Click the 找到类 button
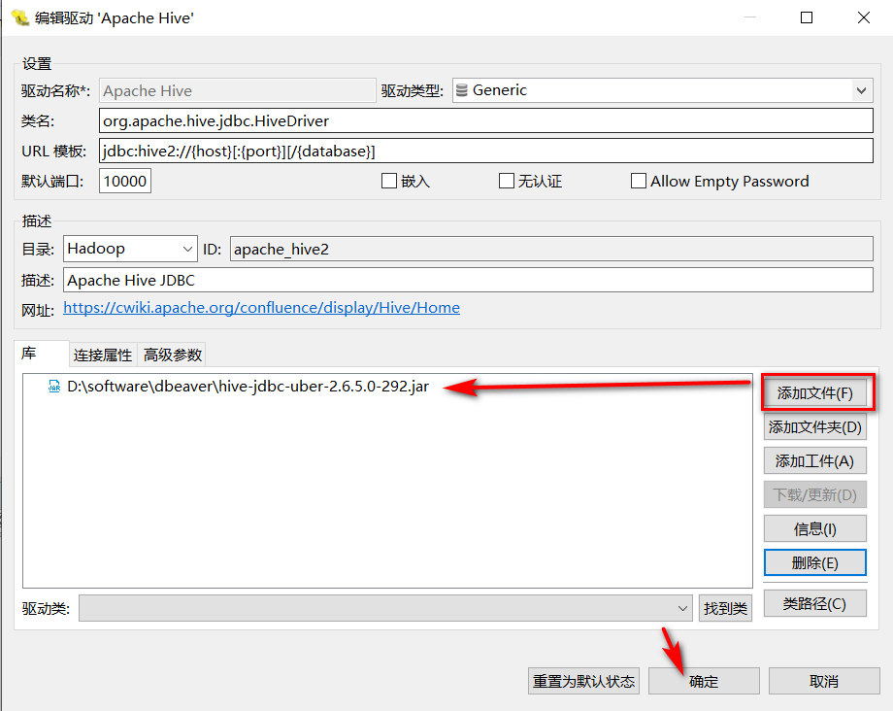This screenshot has height=711, width=893. tap(726, 608)
